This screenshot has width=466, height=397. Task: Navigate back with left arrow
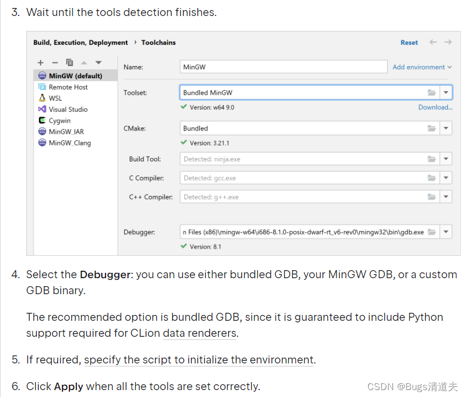coord(433,42)
